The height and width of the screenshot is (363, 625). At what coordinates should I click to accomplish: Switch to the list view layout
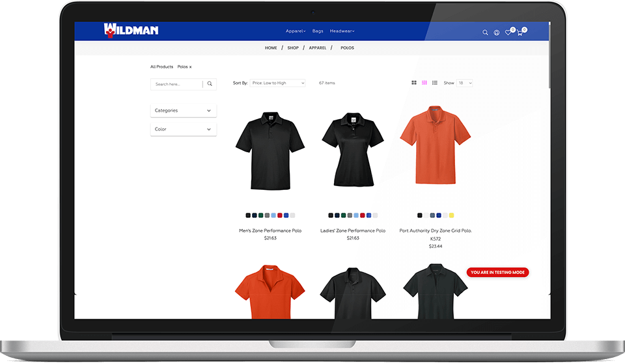[x=435, y=83]
